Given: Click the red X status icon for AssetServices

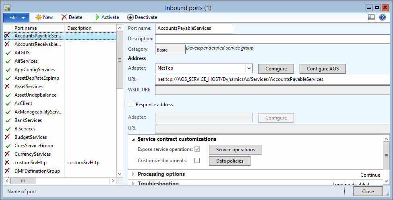Looking at the screenshot, I should [x=7, y=87].
